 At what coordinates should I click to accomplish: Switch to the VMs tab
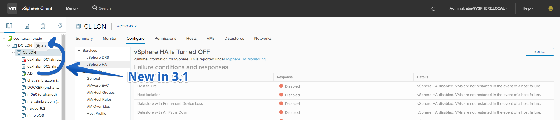click(x=211, y=38)
